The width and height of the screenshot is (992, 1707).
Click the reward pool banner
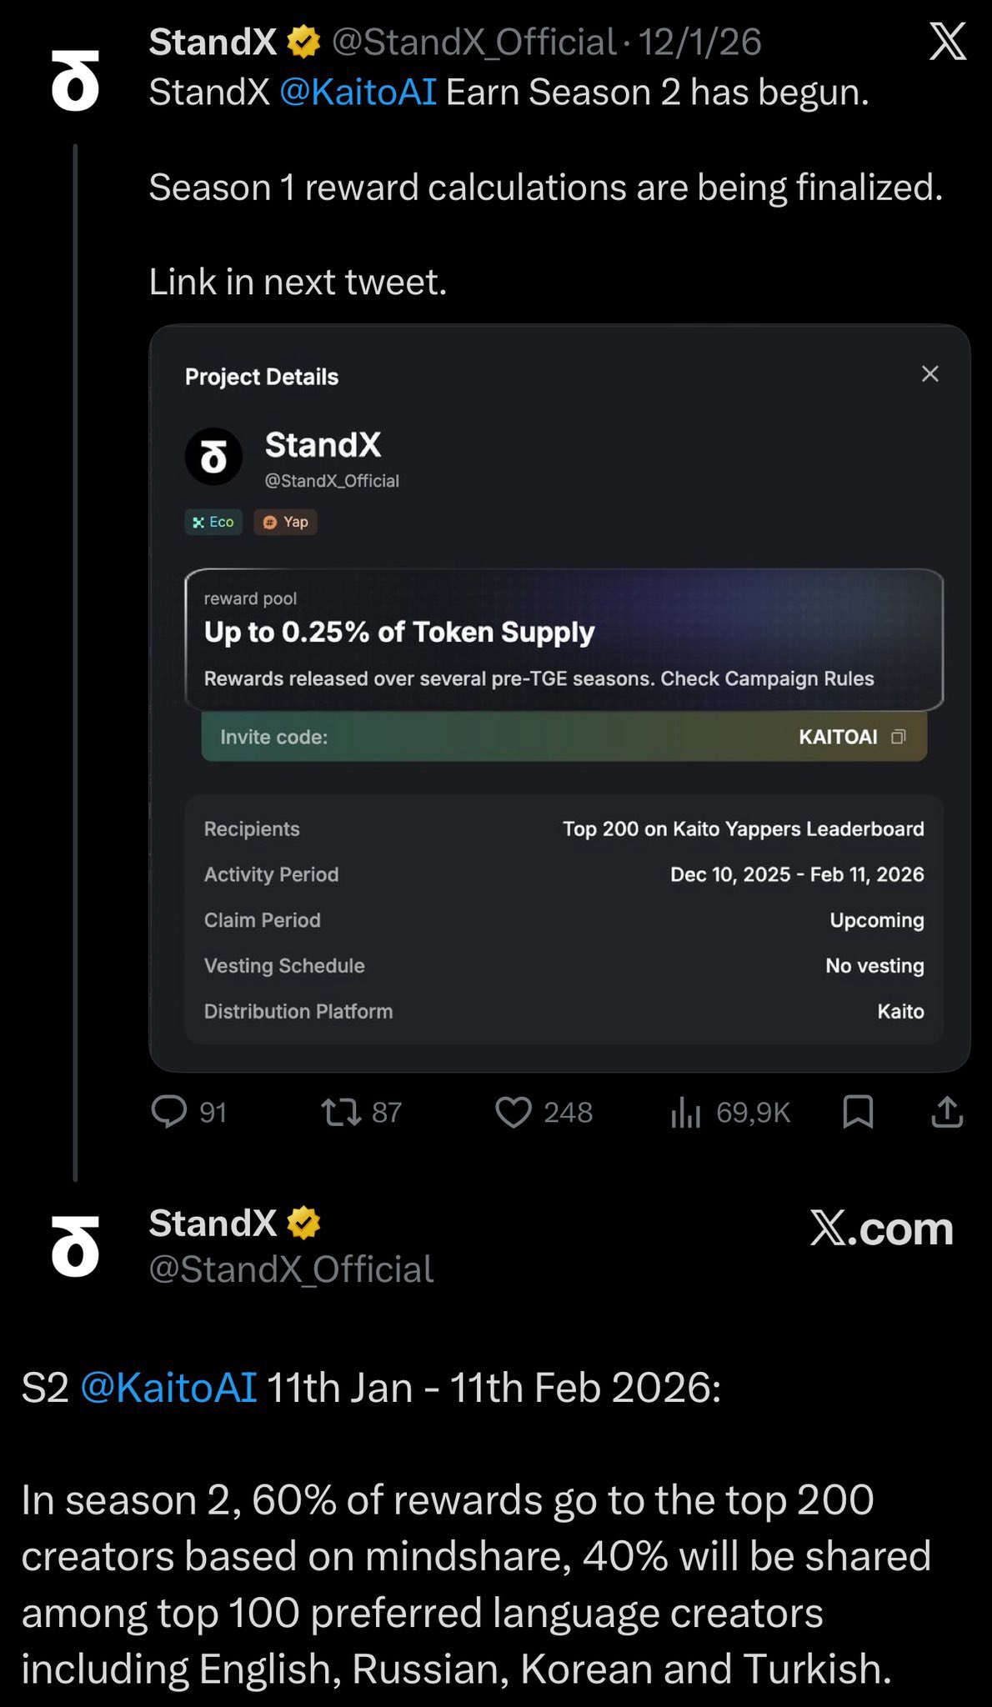(564, 639)
